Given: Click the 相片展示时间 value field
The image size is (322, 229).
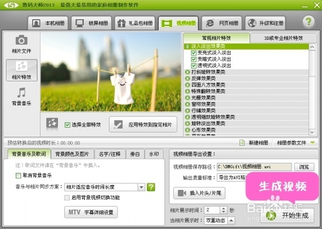Looking at the screenshot, I should [212, 210].
